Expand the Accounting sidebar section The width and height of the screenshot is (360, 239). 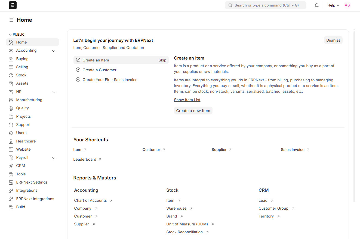tap(54, 51)
